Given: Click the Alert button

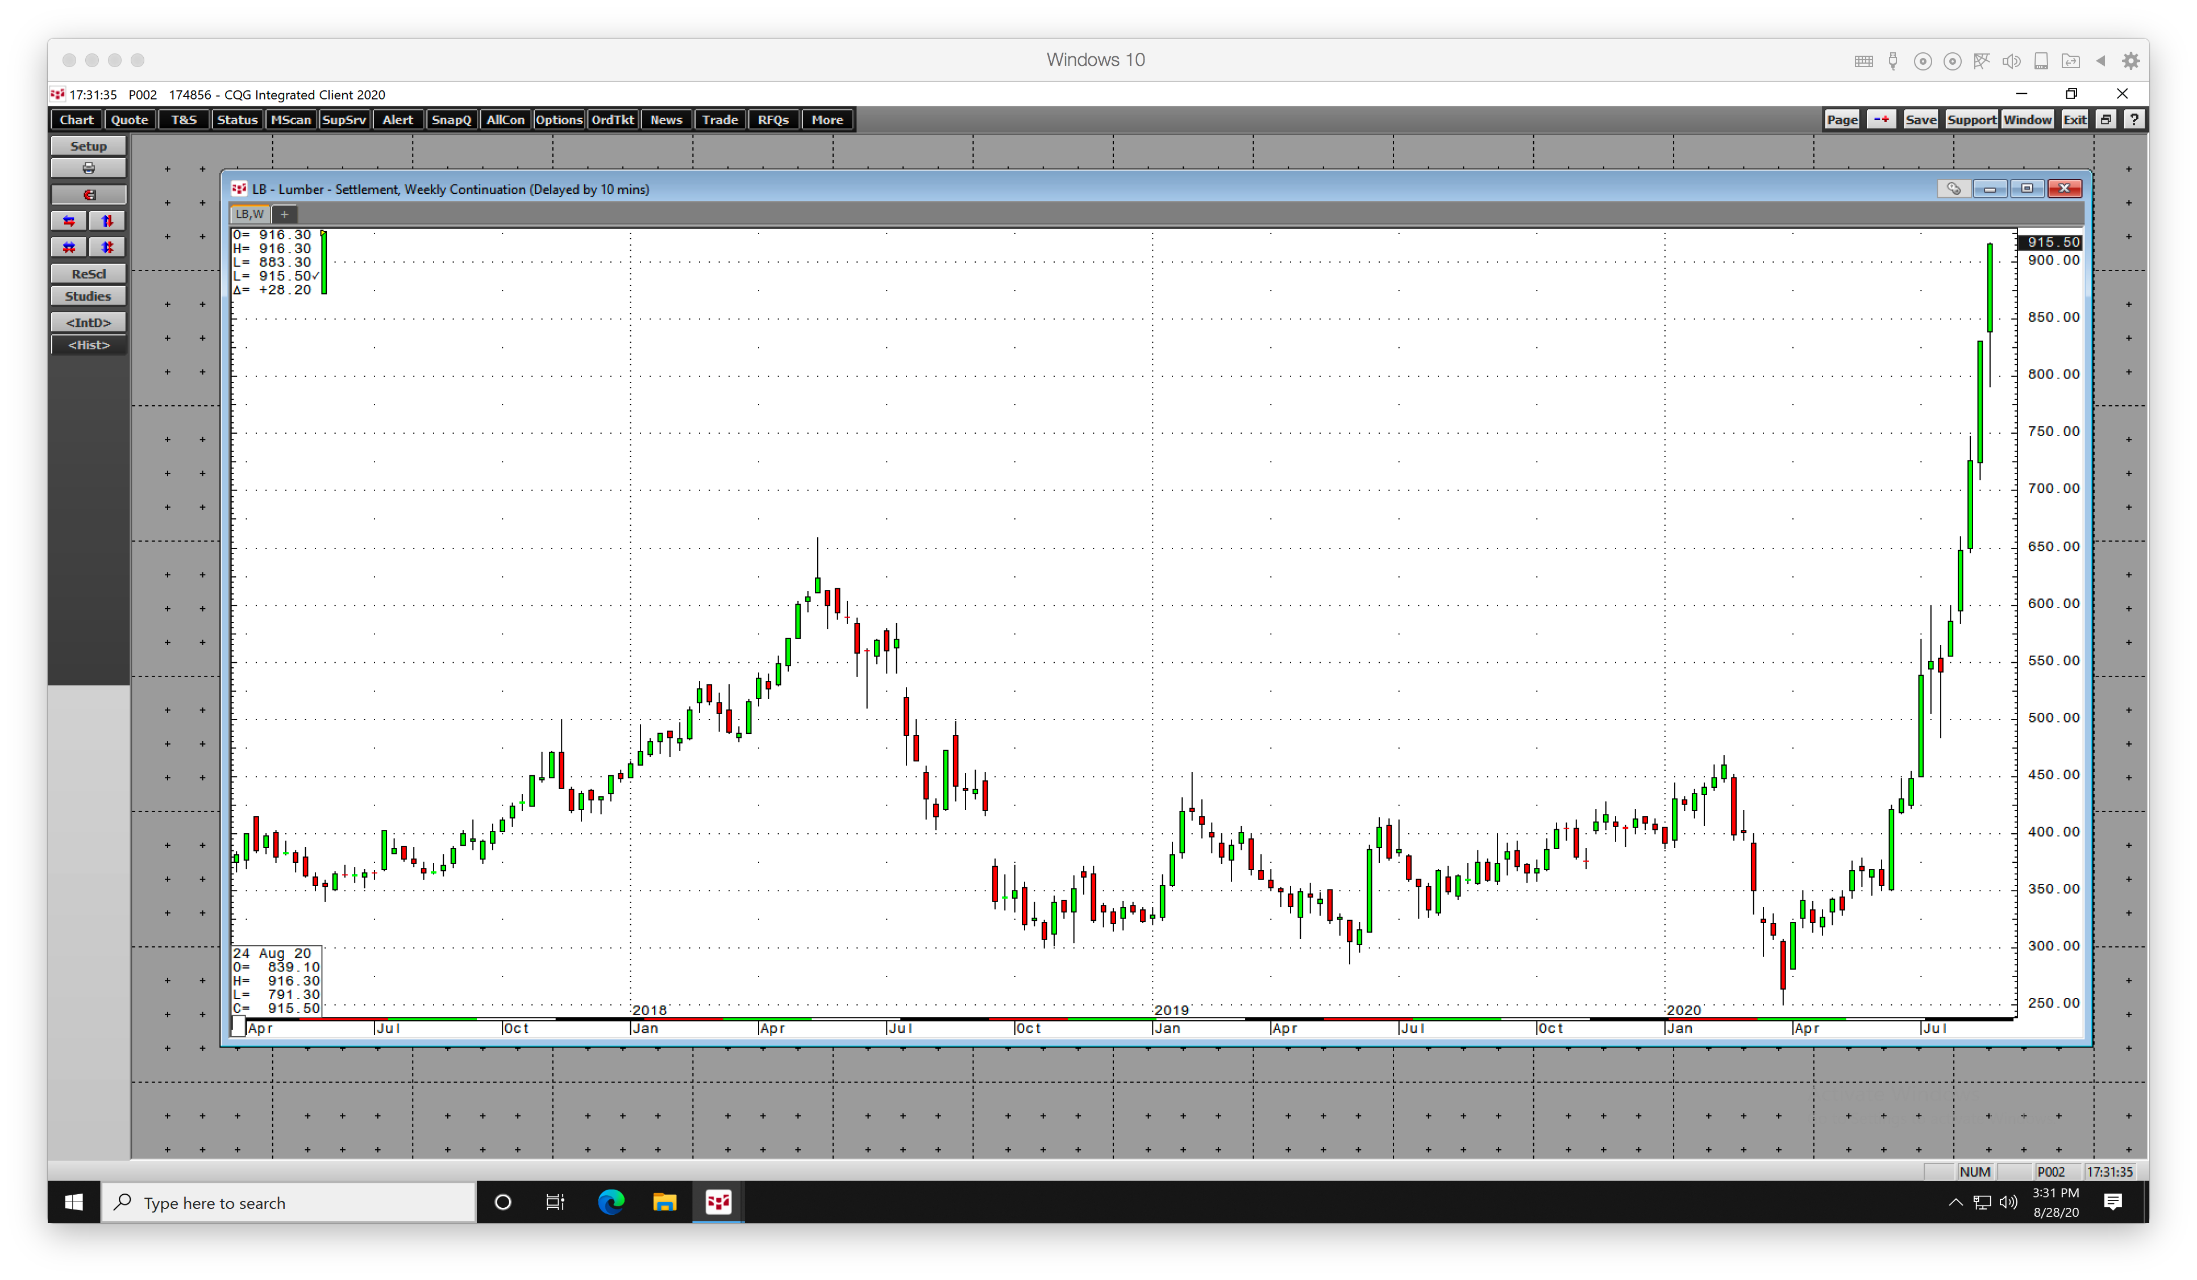Looking at the screenshot, I should (398, 119).
